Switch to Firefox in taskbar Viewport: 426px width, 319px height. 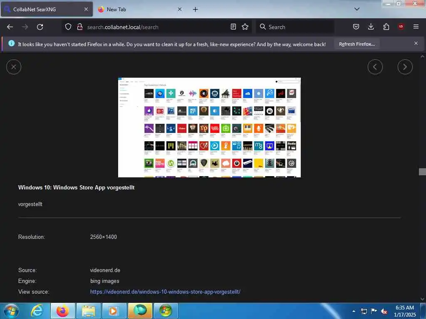tap(62, 311)
